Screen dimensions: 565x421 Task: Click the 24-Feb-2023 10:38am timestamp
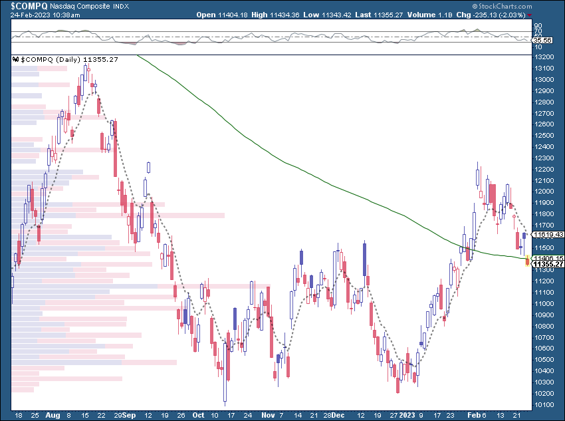(x=45, y=15)
